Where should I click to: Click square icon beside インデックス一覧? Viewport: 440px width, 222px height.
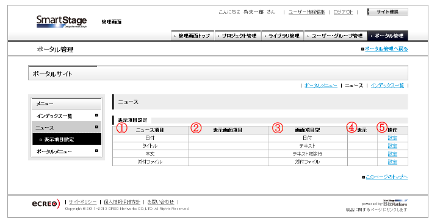pyautogui.click(x=96, y=115)
